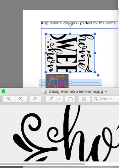Click the 'Inspirational designs' text box
Viewport: 119px width, 168px height.
pos(79,25)
